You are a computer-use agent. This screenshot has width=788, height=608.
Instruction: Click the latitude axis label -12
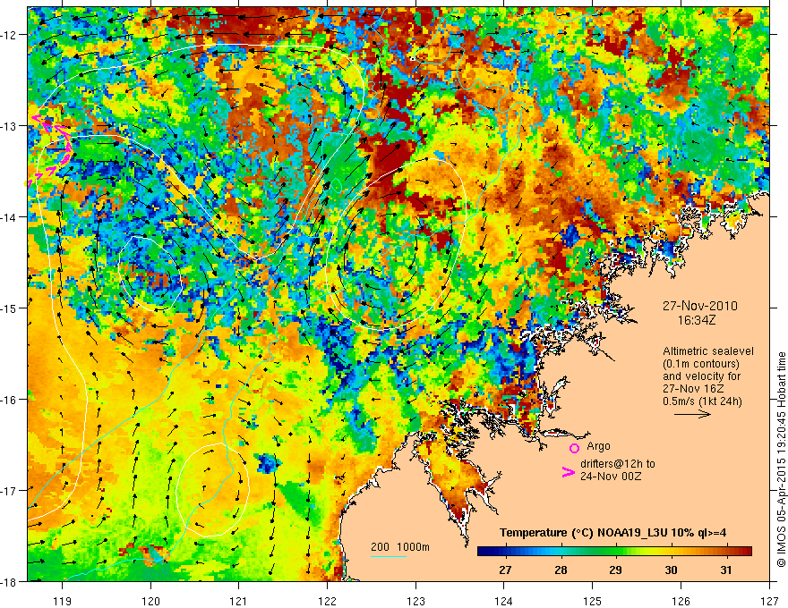[9, 35]
